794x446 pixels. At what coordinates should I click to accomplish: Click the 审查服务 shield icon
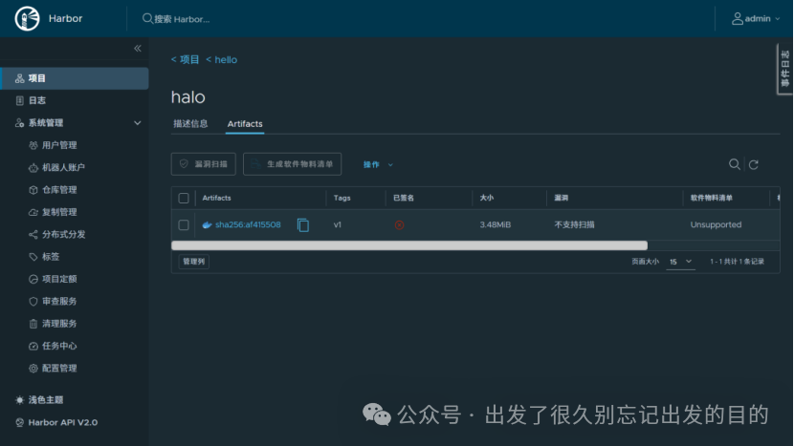33,302
